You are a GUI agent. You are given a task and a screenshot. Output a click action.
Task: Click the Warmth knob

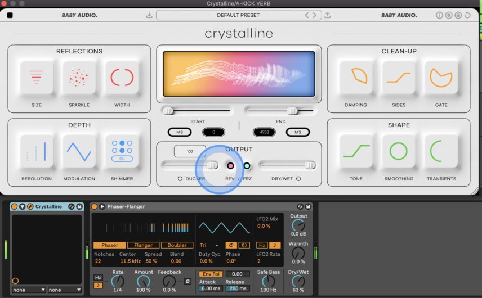[298, 253]
